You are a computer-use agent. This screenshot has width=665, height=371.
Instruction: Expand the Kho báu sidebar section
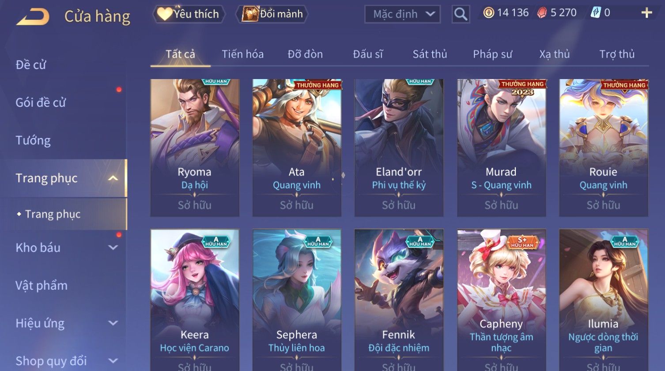point(113,248)
